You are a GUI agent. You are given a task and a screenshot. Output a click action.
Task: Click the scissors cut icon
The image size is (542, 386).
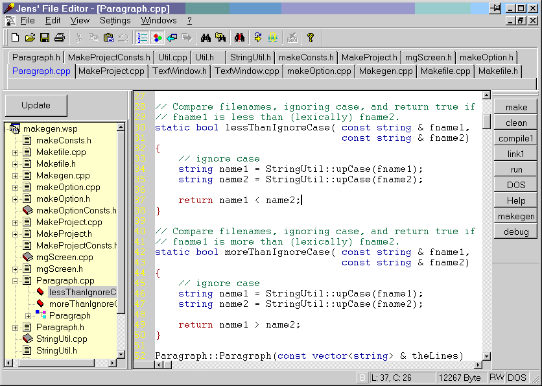(79, 38)
